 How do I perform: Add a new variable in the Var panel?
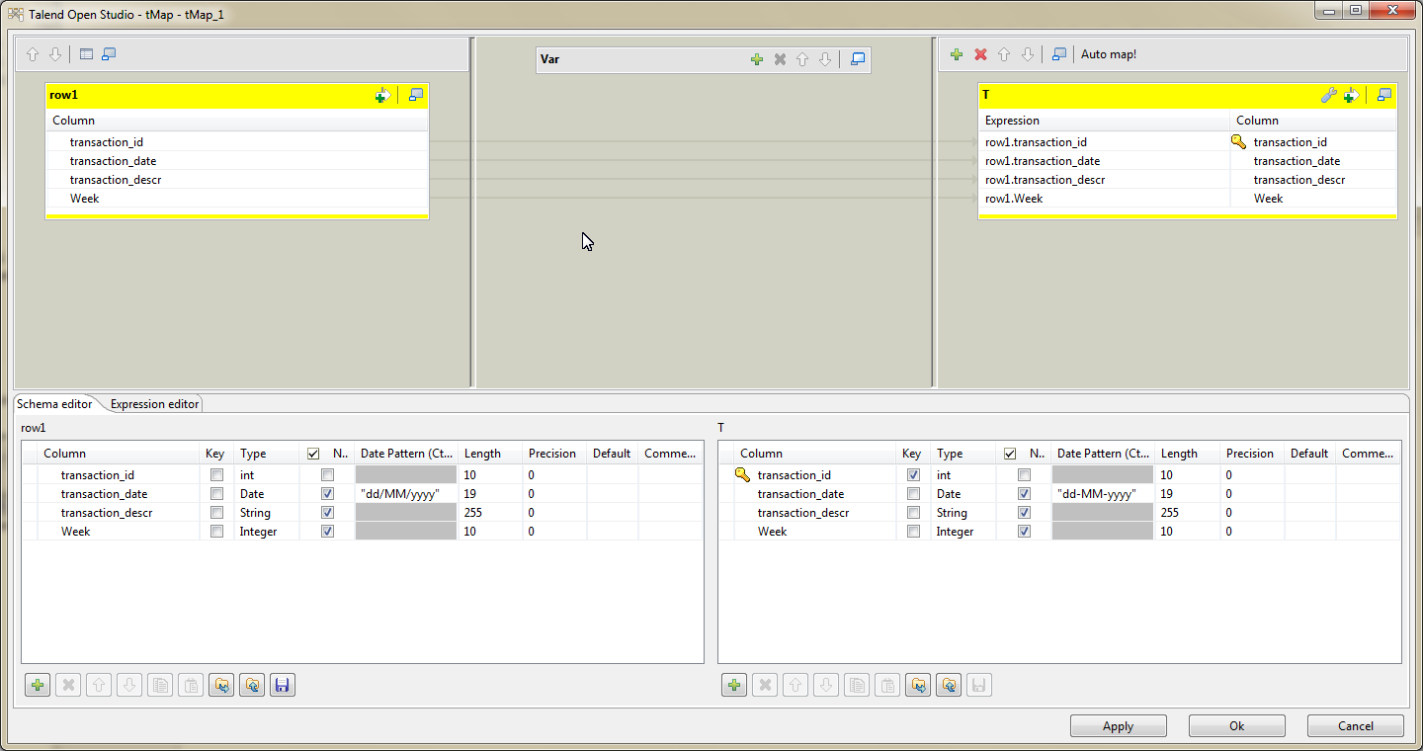757,59
